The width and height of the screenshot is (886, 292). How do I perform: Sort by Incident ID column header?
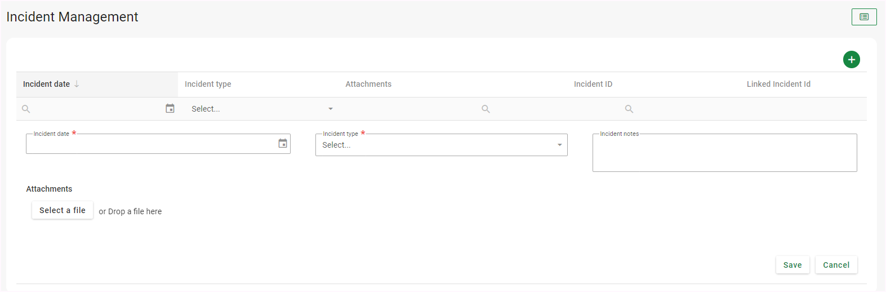click(593, 84)
